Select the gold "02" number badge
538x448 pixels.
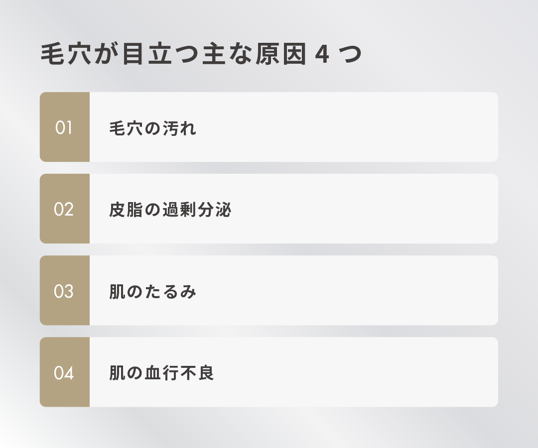click(64, 209)
